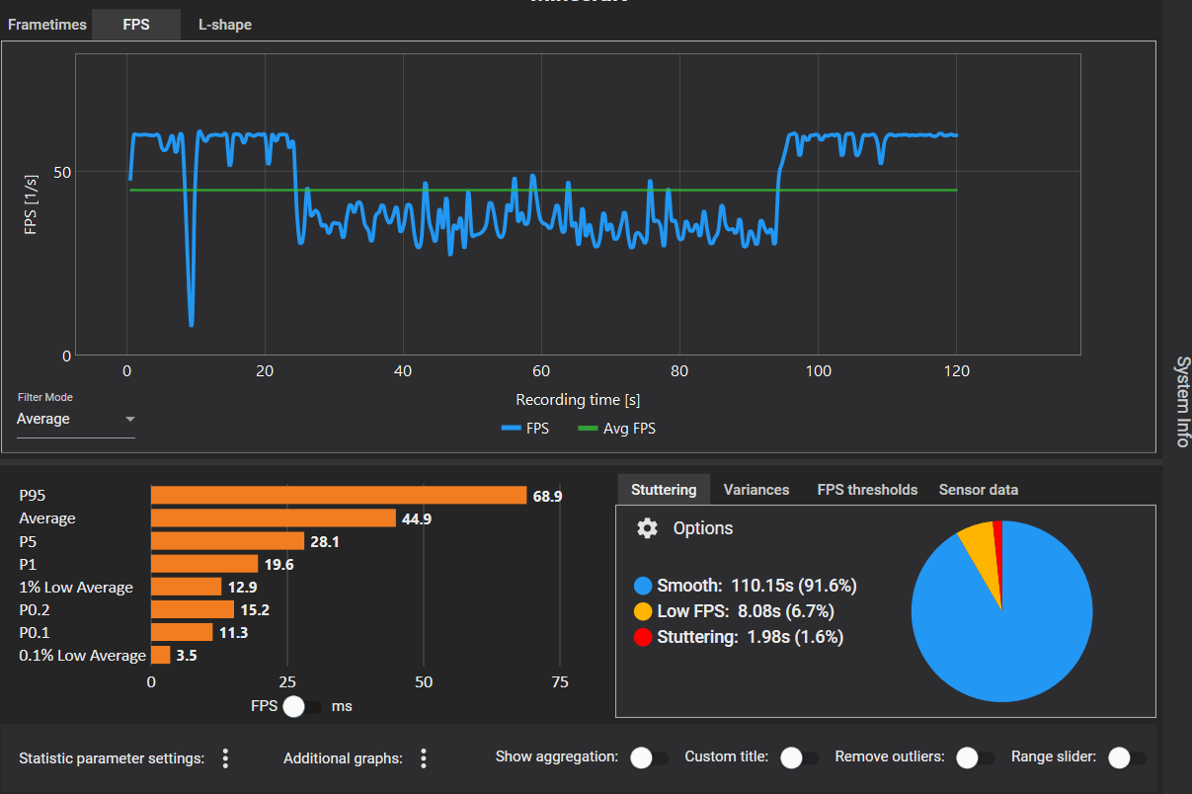This screenshot has width=1192, height=794.
Task: Click the blue Smooth legend dot
Action: coord(644,586)
